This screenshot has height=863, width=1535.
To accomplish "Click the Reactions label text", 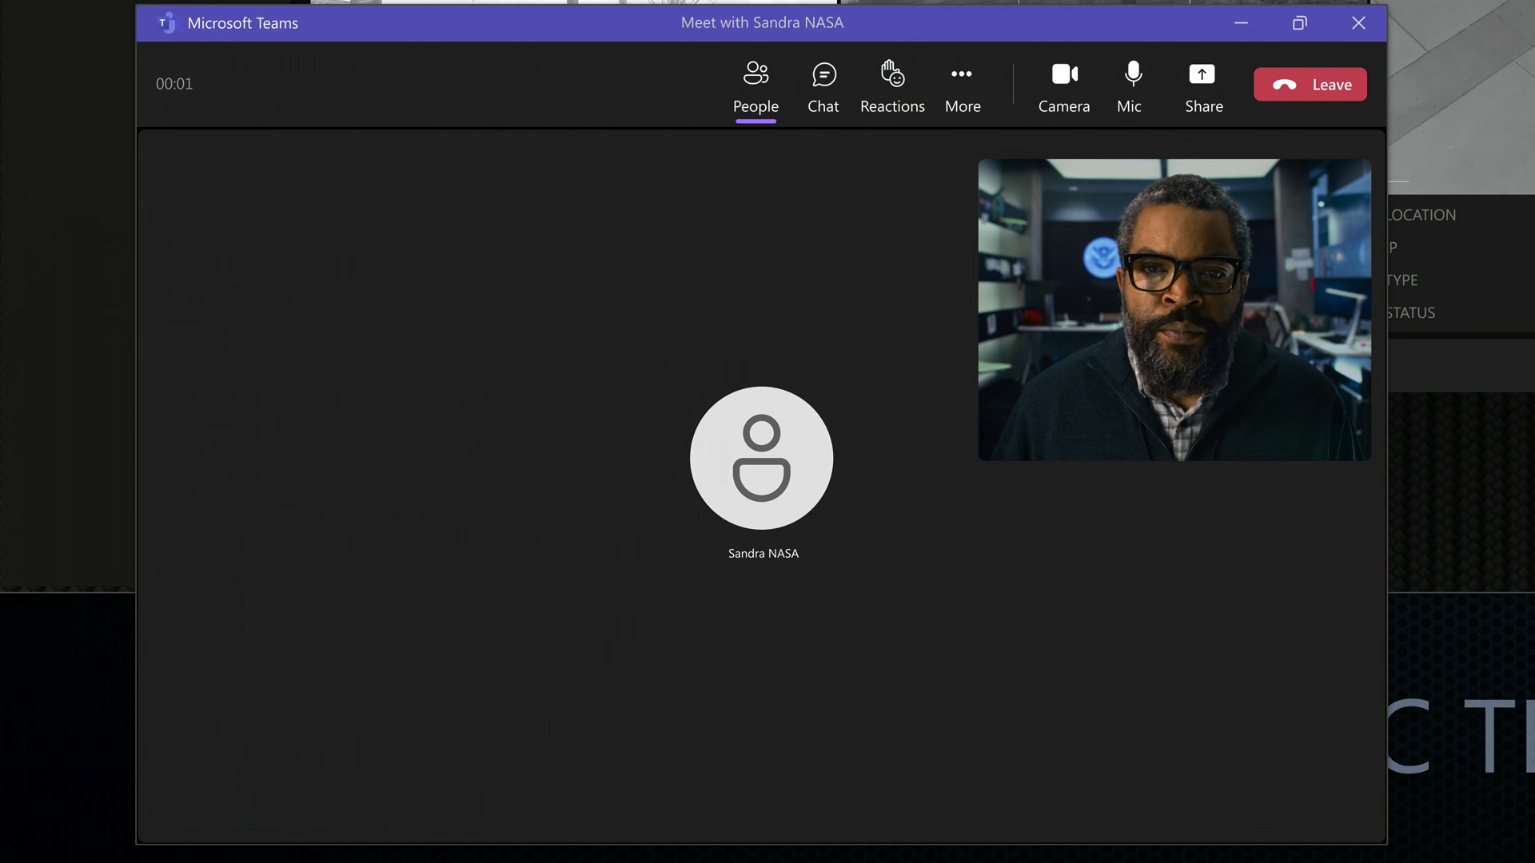I will [x=892, y=106].
